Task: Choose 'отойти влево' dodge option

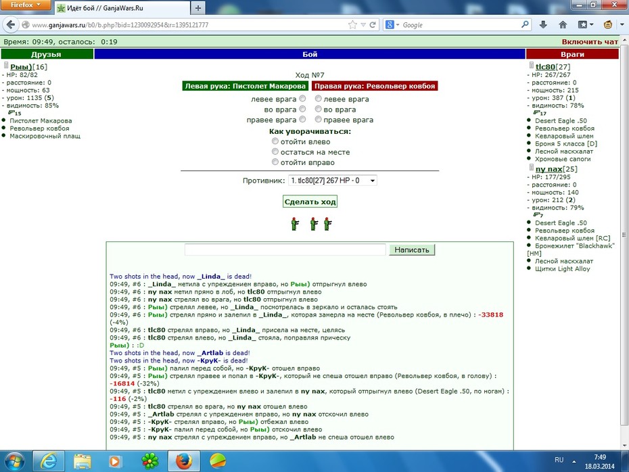Action: pos(275,141)
